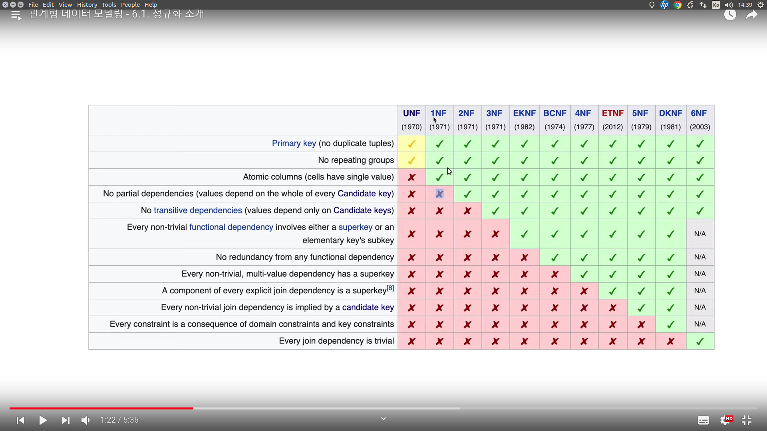The height and width of the screenshot is (431, 767).
Task: Open the [8] footnote reference
Action: [390, 288]
